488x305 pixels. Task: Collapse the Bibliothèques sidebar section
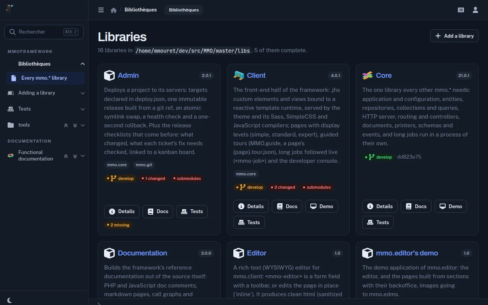point(82,64)
